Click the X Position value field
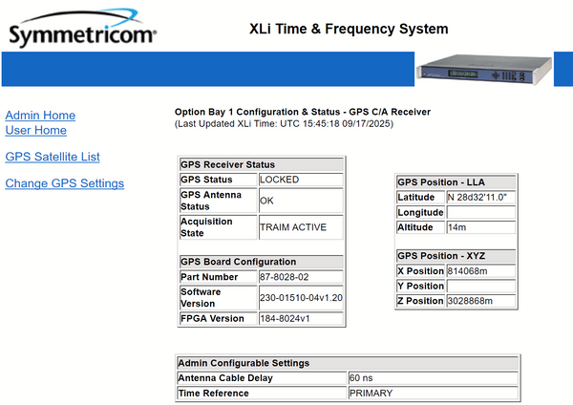The image size is (573, 405). point(481,271)
